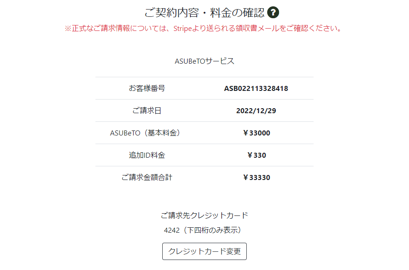
Task: Click the お客様番号 label
Action: [x=147, y=89]
